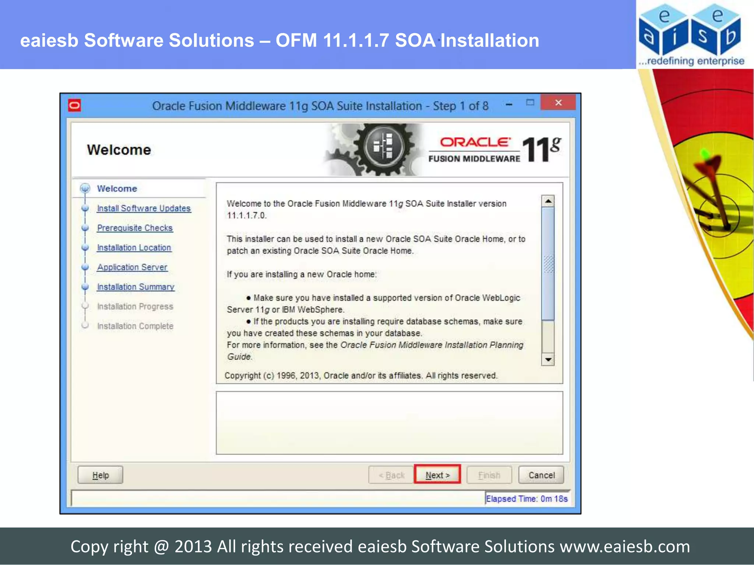Click the Installation Progress step label
Image resolution: width=754 pixels, height=565 pixels.
click(135, 306)
